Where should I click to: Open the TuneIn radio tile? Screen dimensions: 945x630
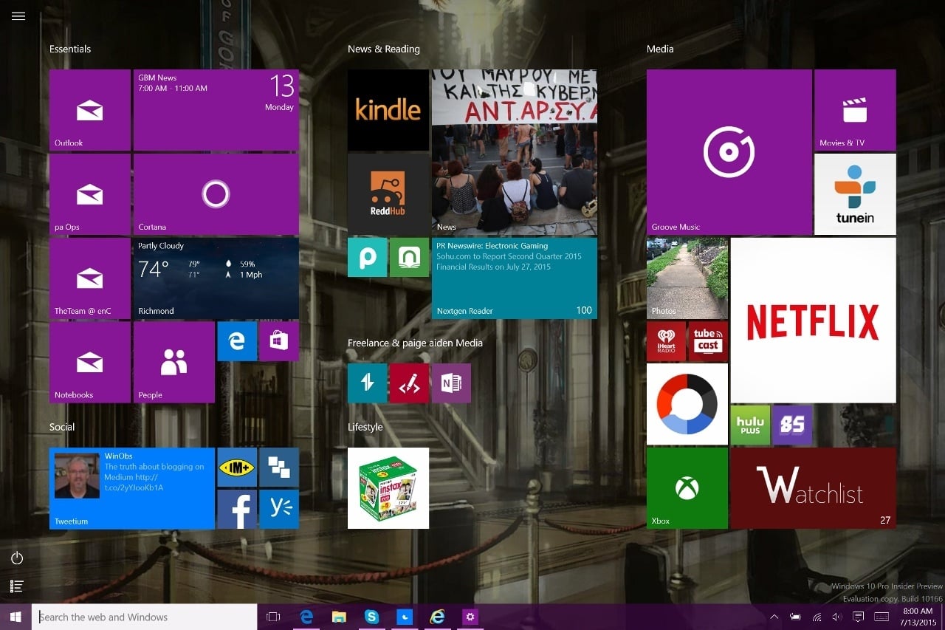tap(855, 194)
